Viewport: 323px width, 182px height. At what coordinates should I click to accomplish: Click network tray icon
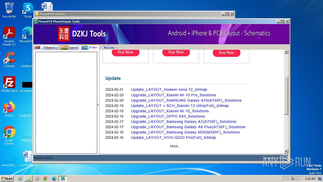[293, 179]
